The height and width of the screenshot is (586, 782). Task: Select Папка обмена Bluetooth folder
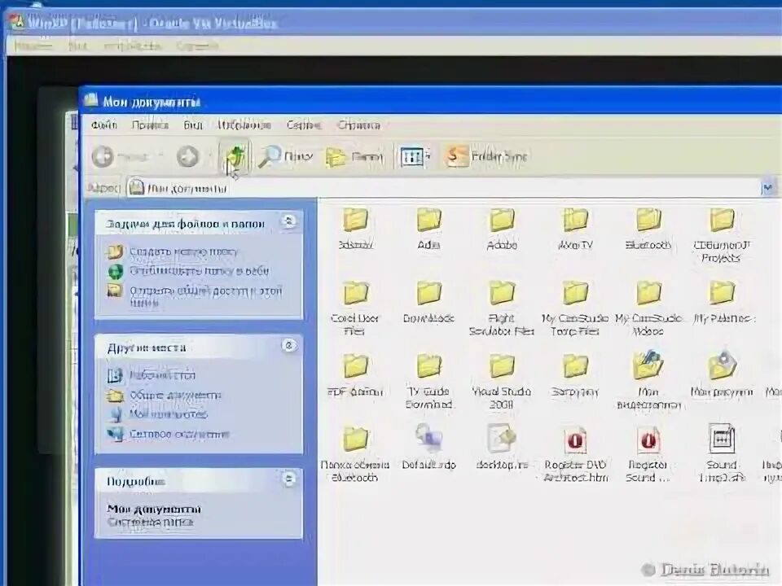point(354,455)
